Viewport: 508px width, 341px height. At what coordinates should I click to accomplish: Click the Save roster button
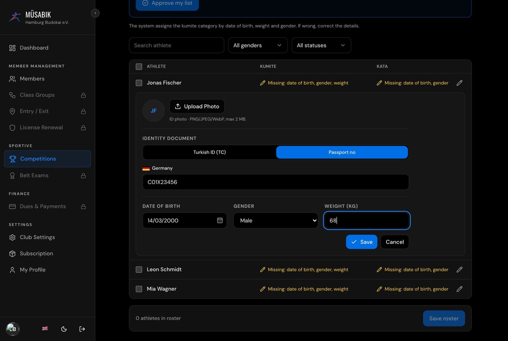pos(444,318)
